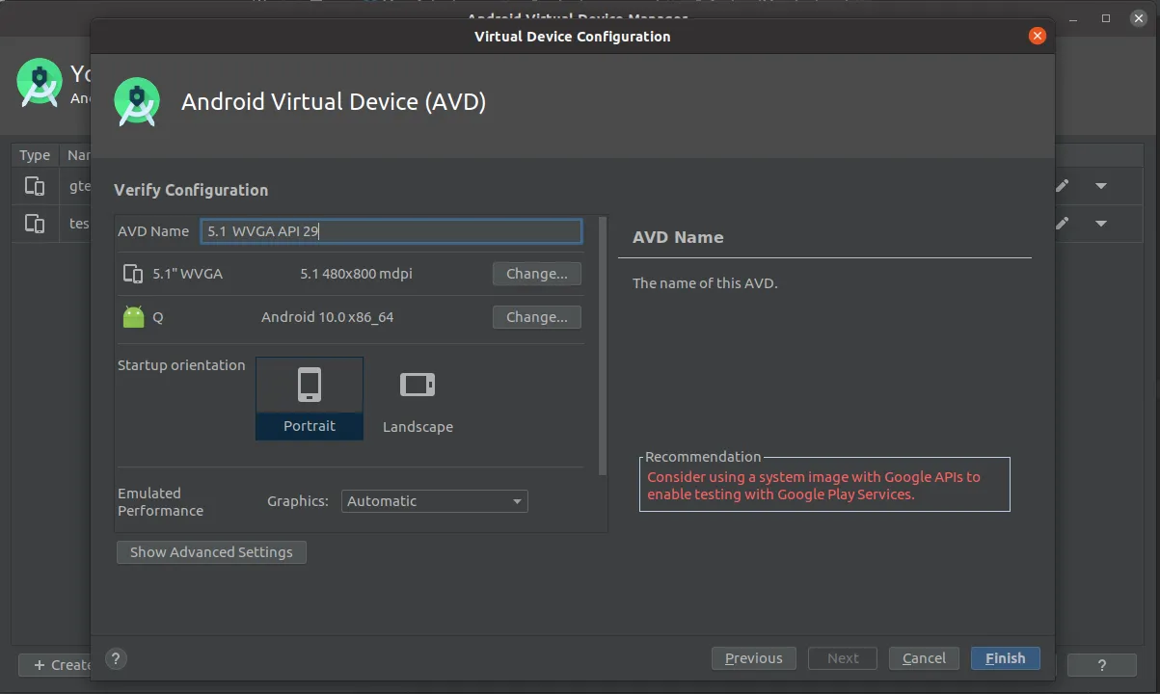Click edit pencil in first AVD Manager row
This screenshot has width=1160, height=694.
click(1063, 186)
